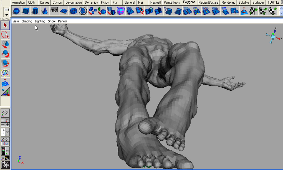Activate the Move tool
283x170 pixels.
[x=5, y=44]
